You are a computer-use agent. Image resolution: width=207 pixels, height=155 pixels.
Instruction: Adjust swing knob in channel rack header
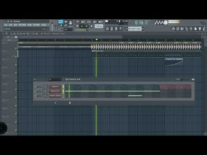182,79
